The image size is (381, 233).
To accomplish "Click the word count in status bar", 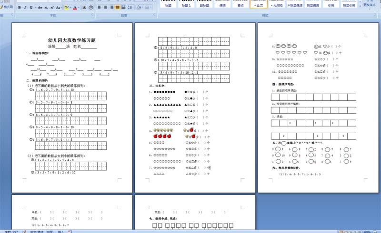I will point(11,232).
